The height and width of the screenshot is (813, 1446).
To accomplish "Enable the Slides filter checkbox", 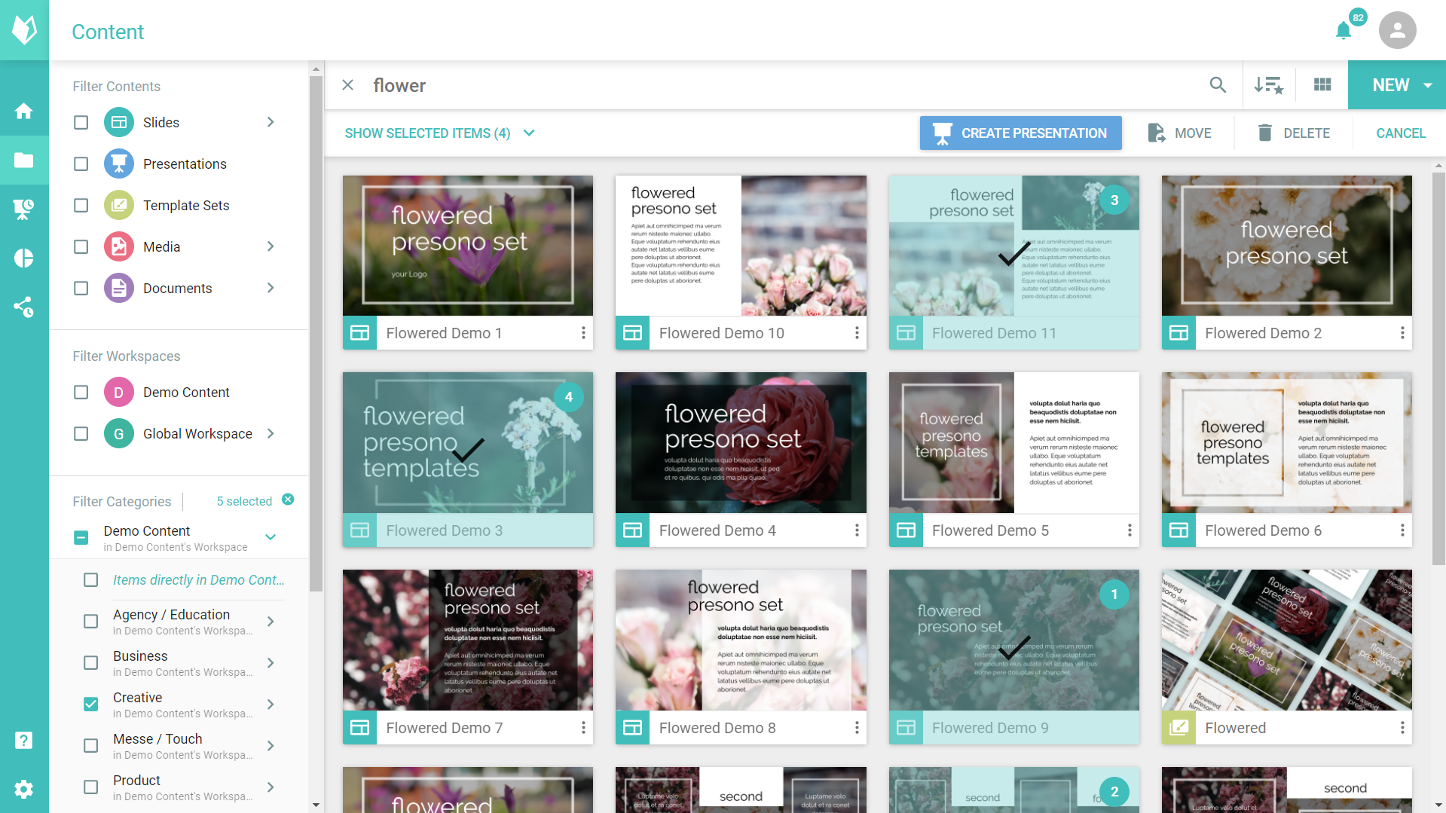I will 81,123.
